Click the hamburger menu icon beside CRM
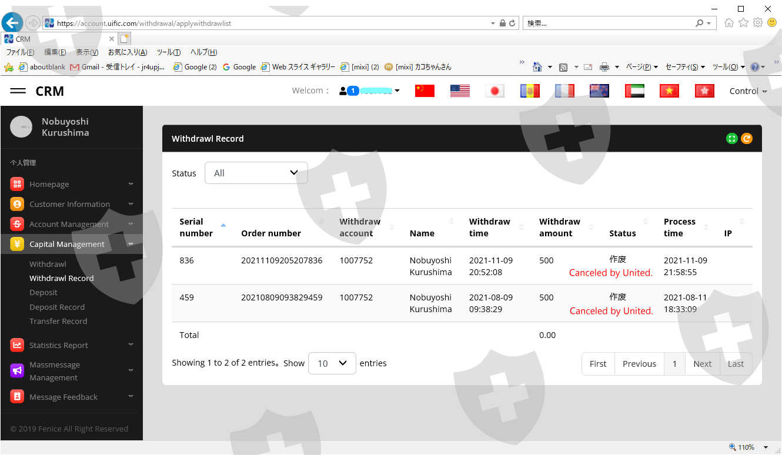This screenshot has width=782, height=455. [x=18, y=91]
